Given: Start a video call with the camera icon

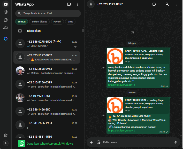Looking at the screenshot, I should click(154, 4).
